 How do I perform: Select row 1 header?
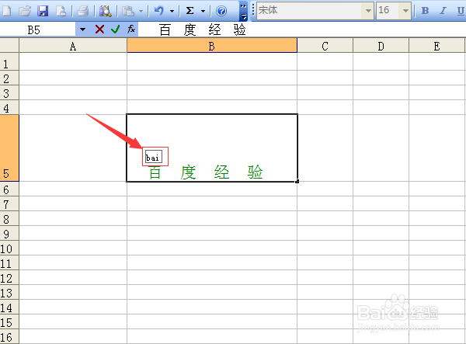coord(9,63)
